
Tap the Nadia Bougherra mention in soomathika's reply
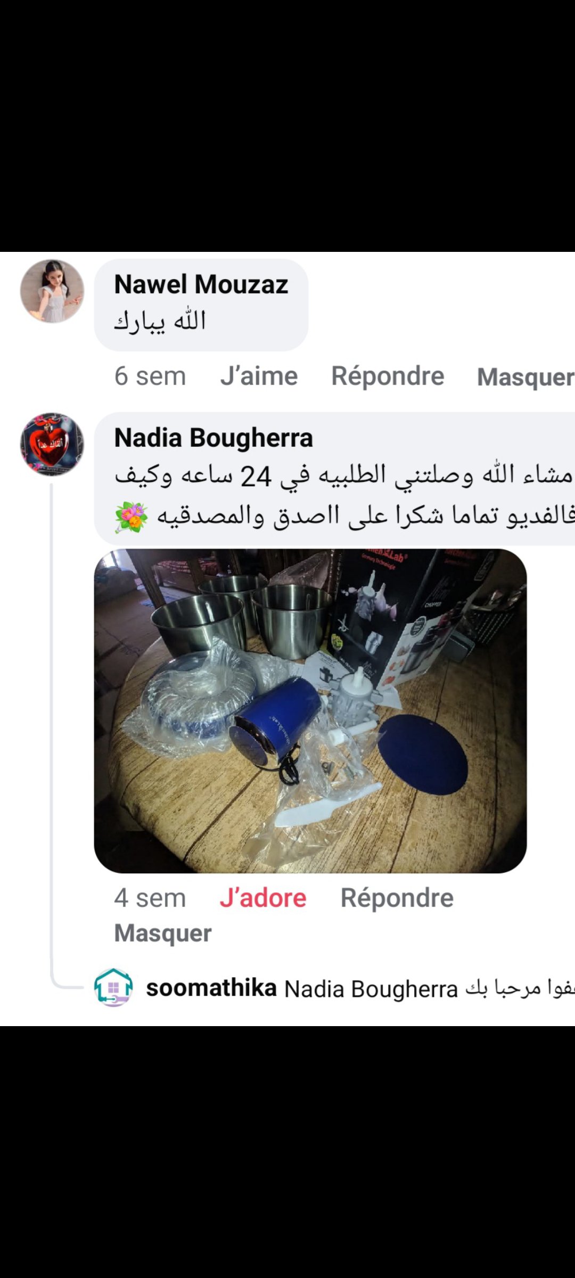point(371,989)
